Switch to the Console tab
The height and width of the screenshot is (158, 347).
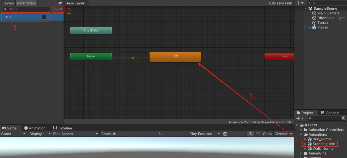(x=330, y=113)
